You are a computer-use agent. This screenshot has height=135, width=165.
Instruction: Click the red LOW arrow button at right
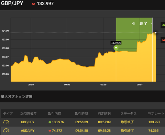pos(163,40)
